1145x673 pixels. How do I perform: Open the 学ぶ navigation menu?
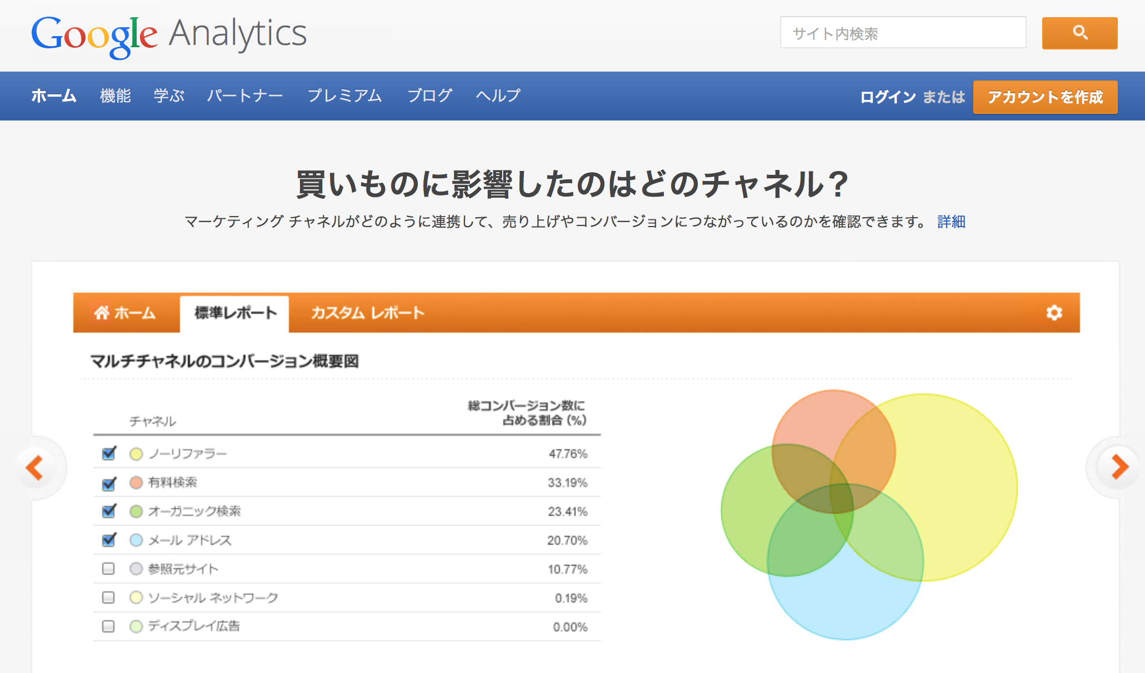tap(169, 96)
